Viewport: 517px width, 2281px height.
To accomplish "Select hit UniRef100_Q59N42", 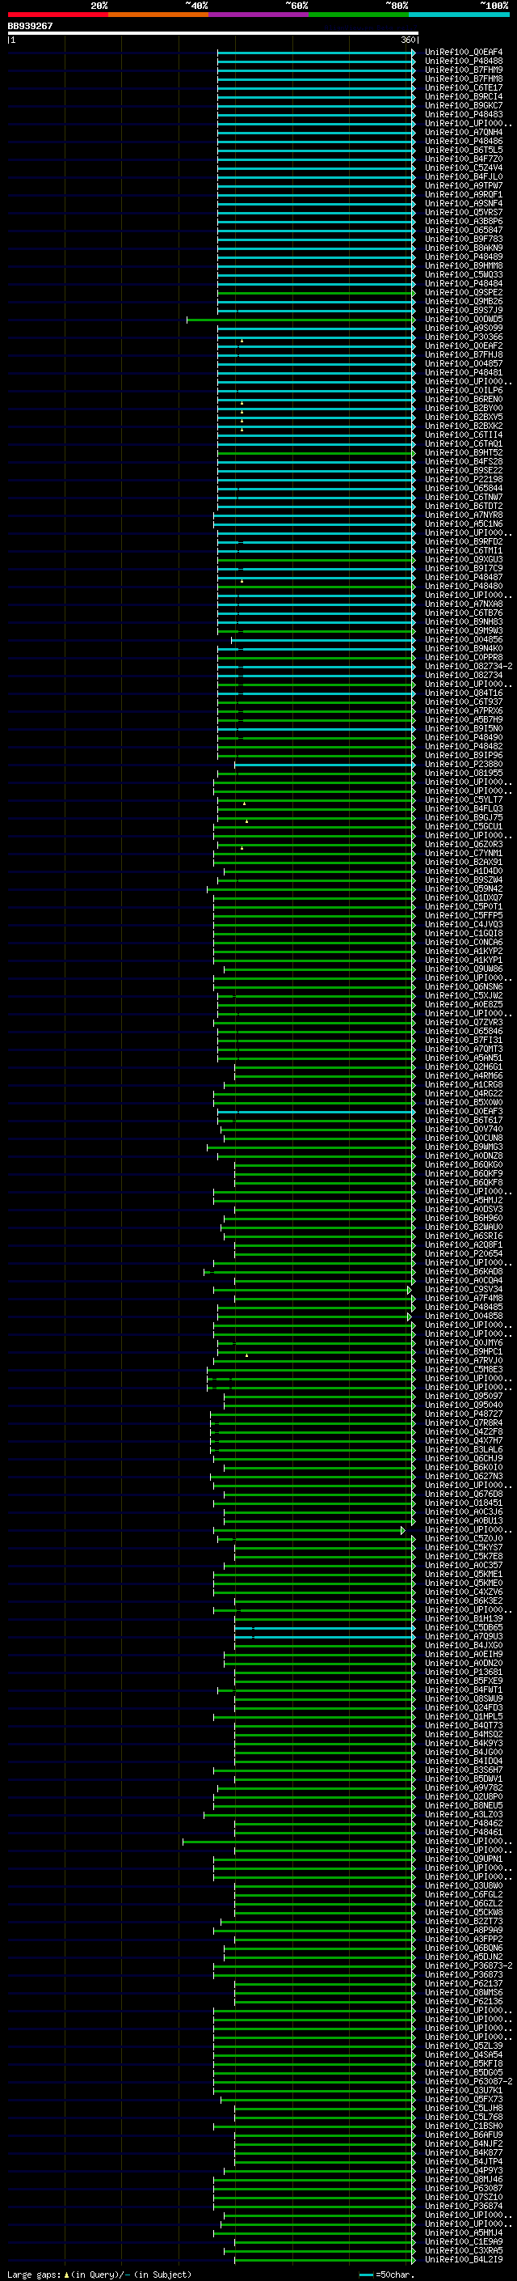I will point(464,888).
